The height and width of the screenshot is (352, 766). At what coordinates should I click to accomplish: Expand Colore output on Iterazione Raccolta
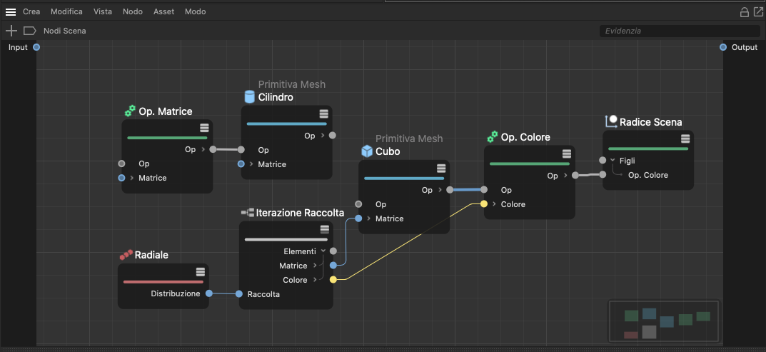point(315,280)
